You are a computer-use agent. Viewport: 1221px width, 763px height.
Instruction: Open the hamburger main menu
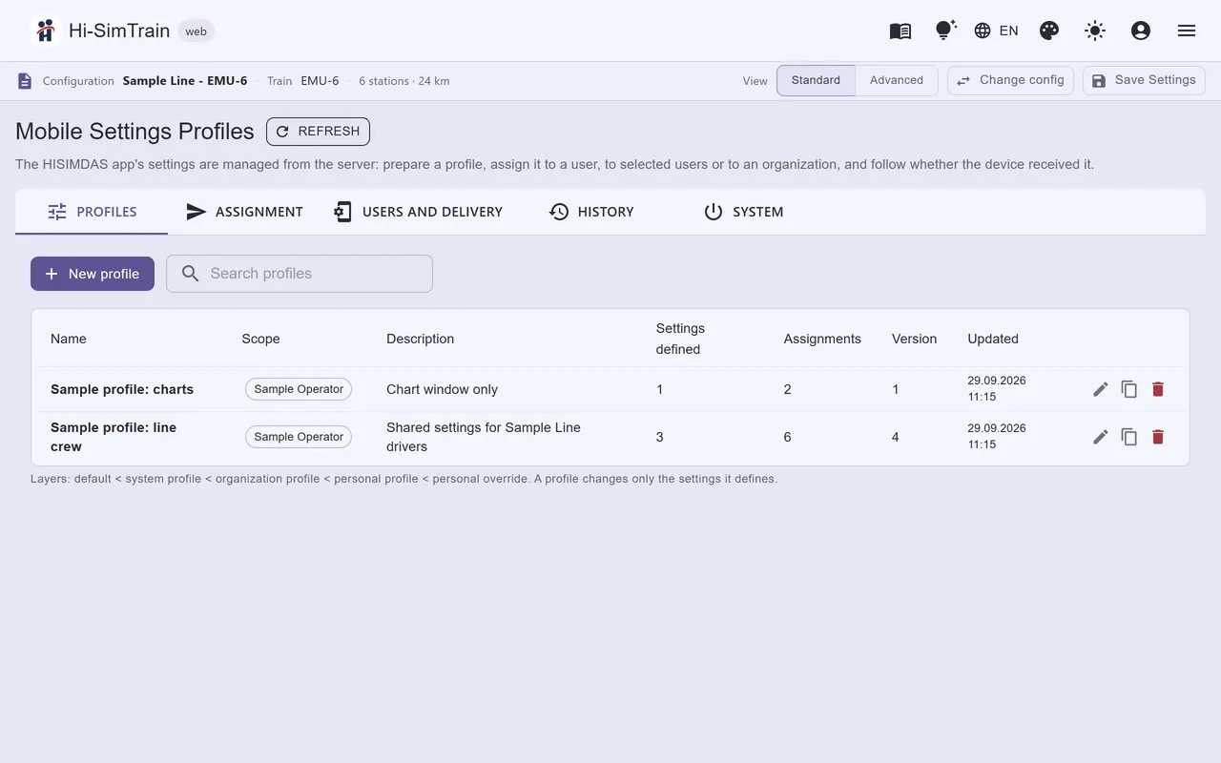point(1187,31)
